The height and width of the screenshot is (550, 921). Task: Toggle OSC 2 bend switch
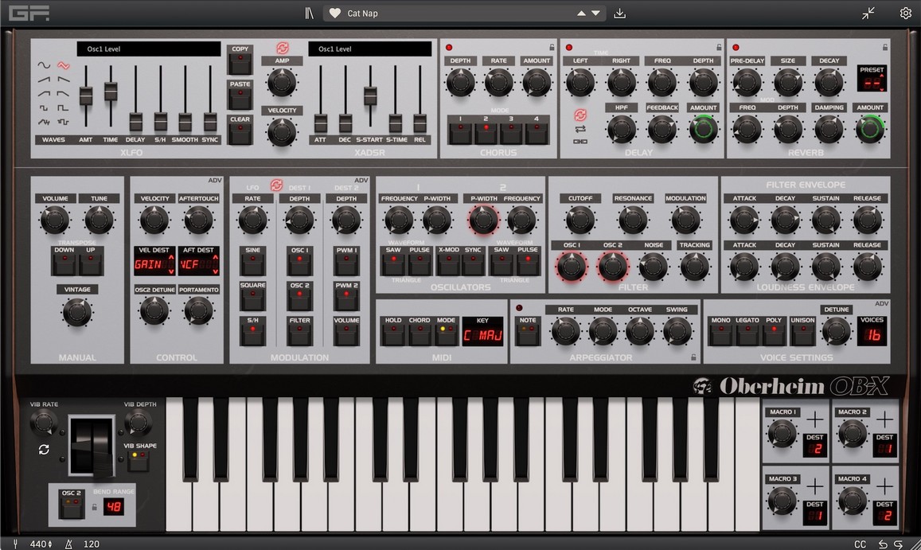tap(71, 506)
